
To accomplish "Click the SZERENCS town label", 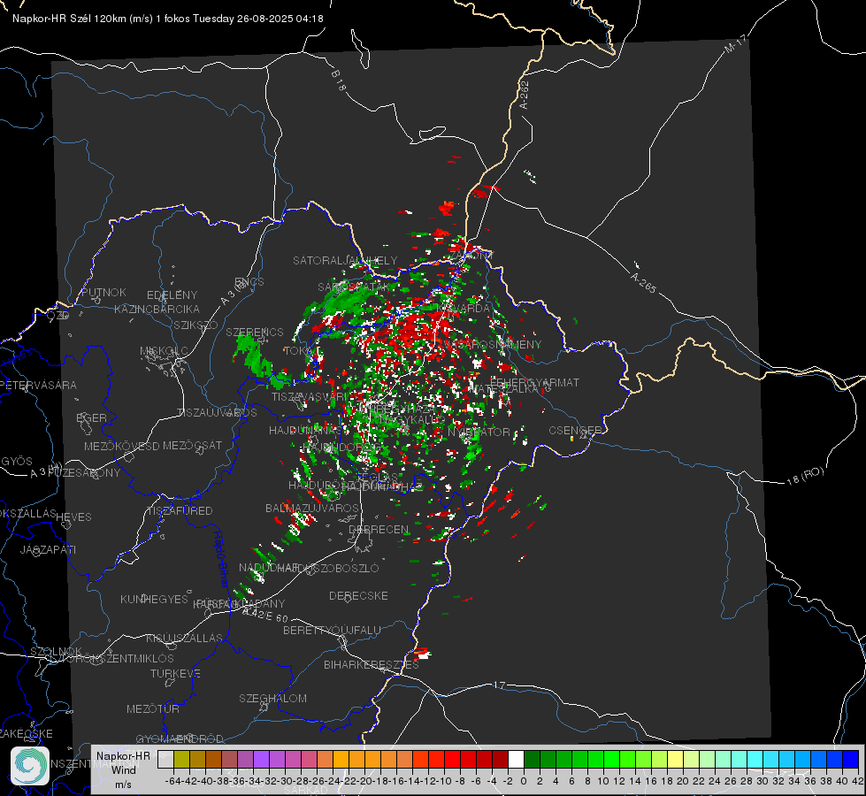I will [x=255, y=332].
